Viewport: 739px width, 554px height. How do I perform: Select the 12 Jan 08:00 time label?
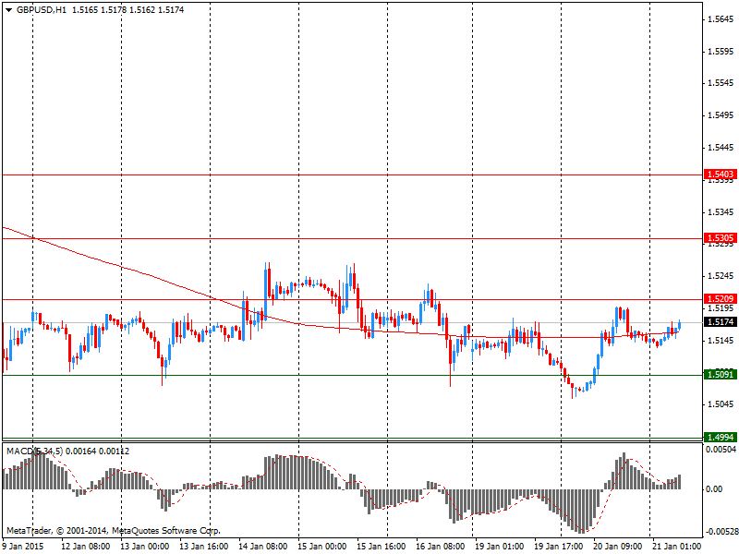tap(86, 547)
